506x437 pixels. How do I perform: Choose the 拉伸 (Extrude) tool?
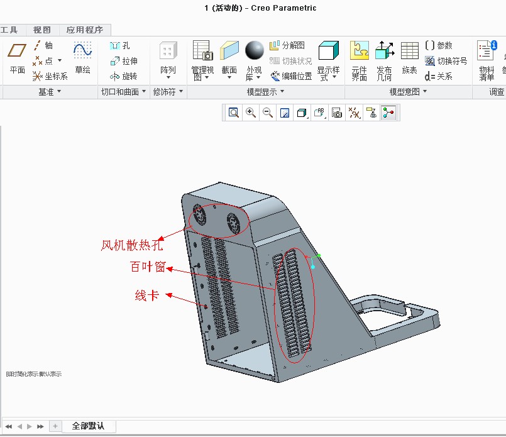[123, 61]
